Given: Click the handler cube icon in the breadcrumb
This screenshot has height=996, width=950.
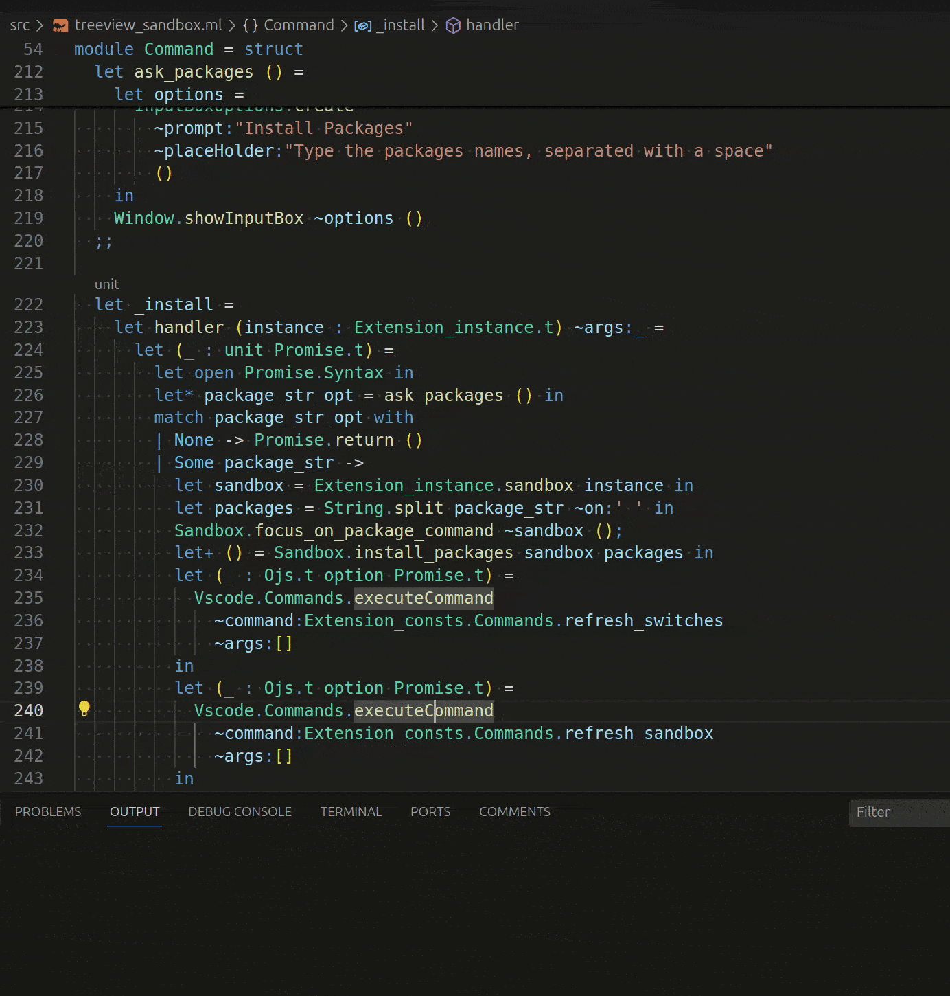Looking at the screenshot, I should [x=454, y=25].
